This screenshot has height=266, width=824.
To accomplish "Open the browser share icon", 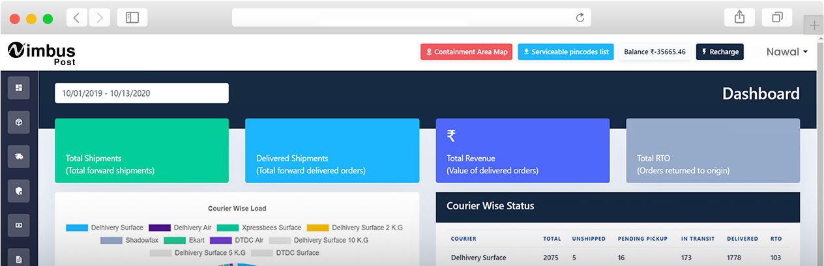I will coord(739,18).
